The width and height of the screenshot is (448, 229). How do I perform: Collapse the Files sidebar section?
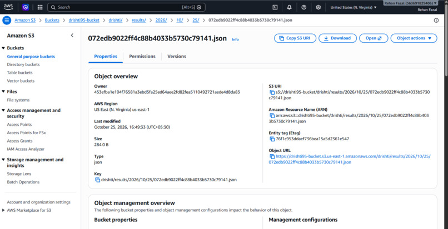click(3, 91)
